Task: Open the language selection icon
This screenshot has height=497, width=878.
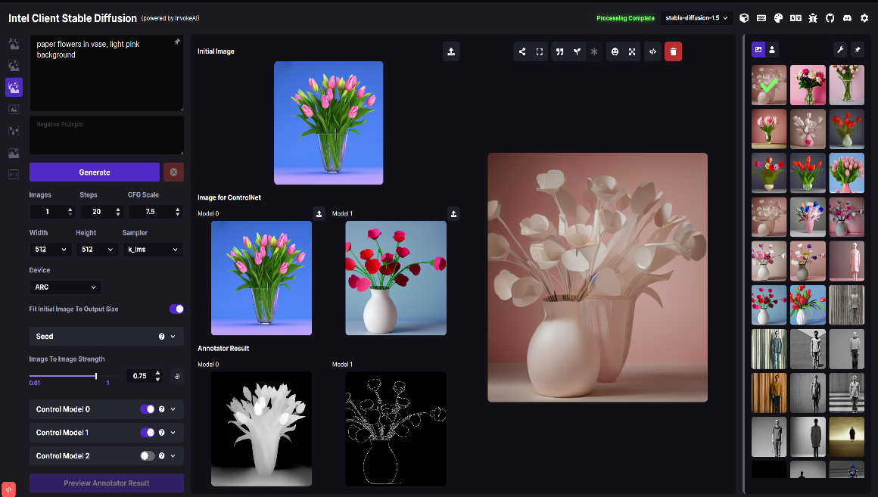Action: [795, 18]
